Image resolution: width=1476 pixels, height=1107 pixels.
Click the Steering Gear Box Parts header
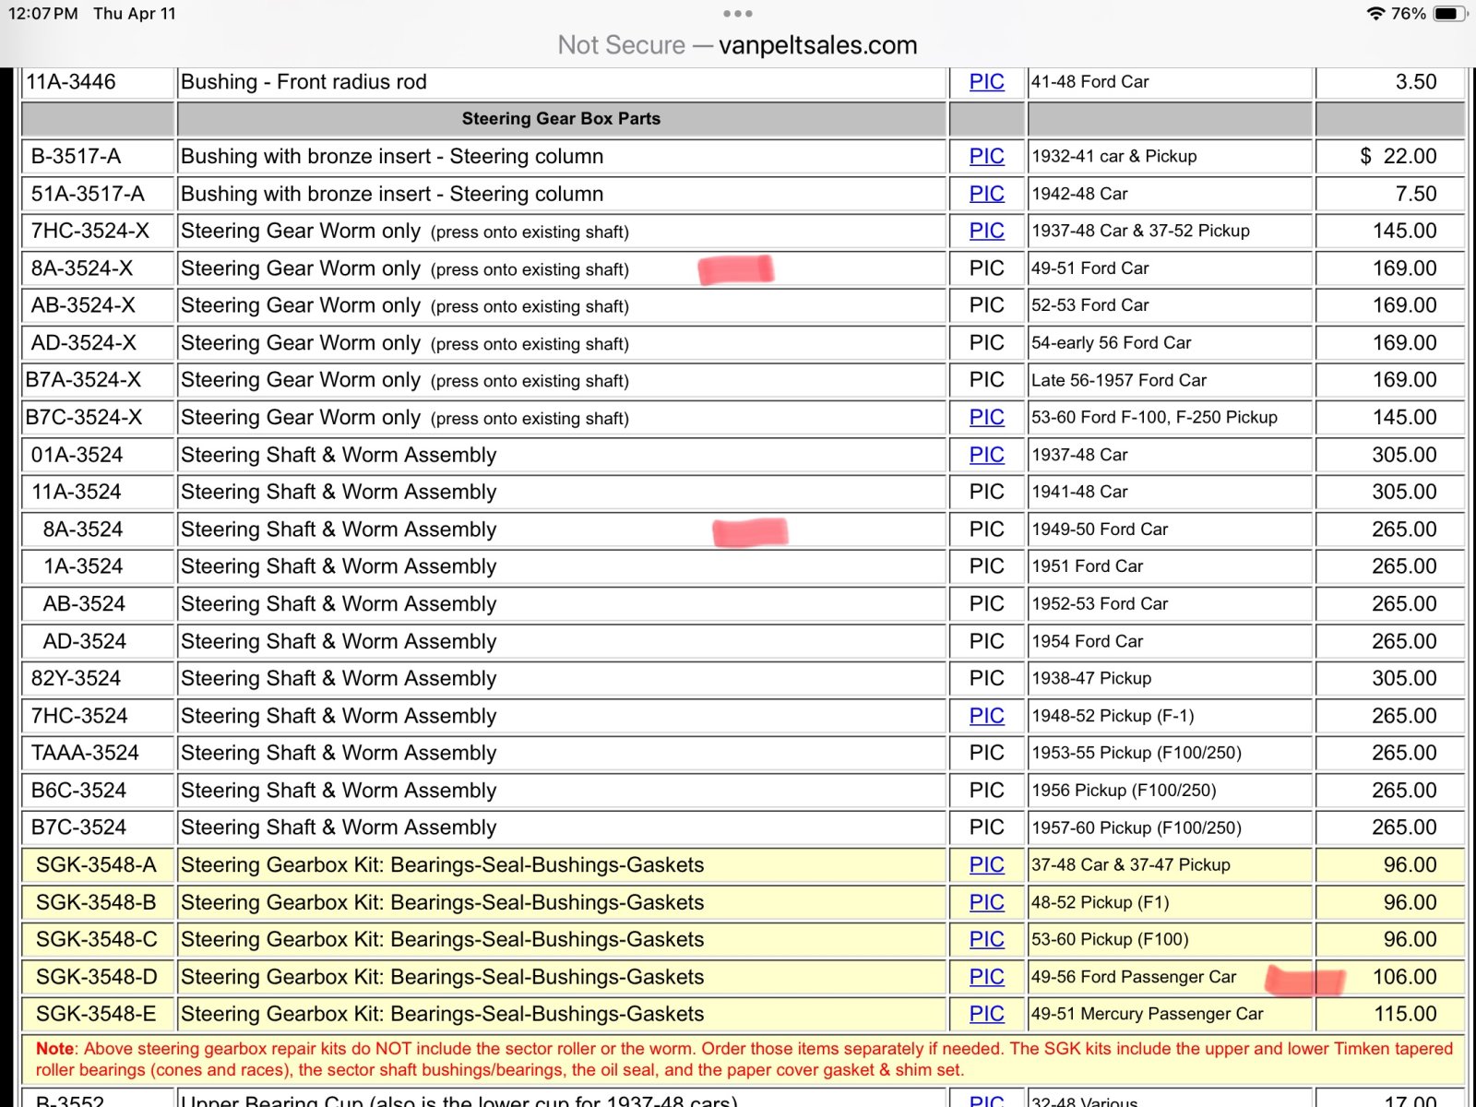[561, 119]
